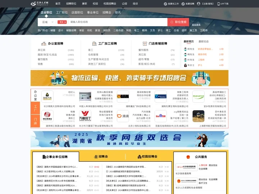The height and width of the screenshot is (194, 259).
Task: Open the 我要找工作 icon link
Action: (165, 4)
